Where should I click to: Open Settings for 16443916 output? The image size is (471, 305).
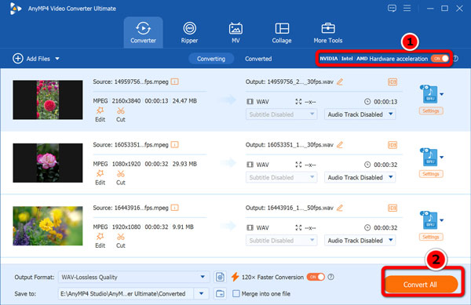[431, 237]
